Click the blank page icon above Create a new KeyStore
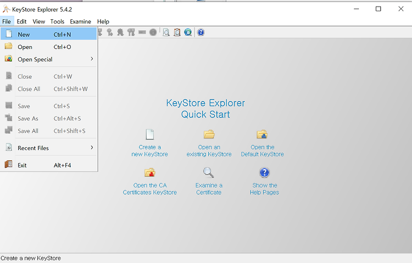 pos(150,135)
